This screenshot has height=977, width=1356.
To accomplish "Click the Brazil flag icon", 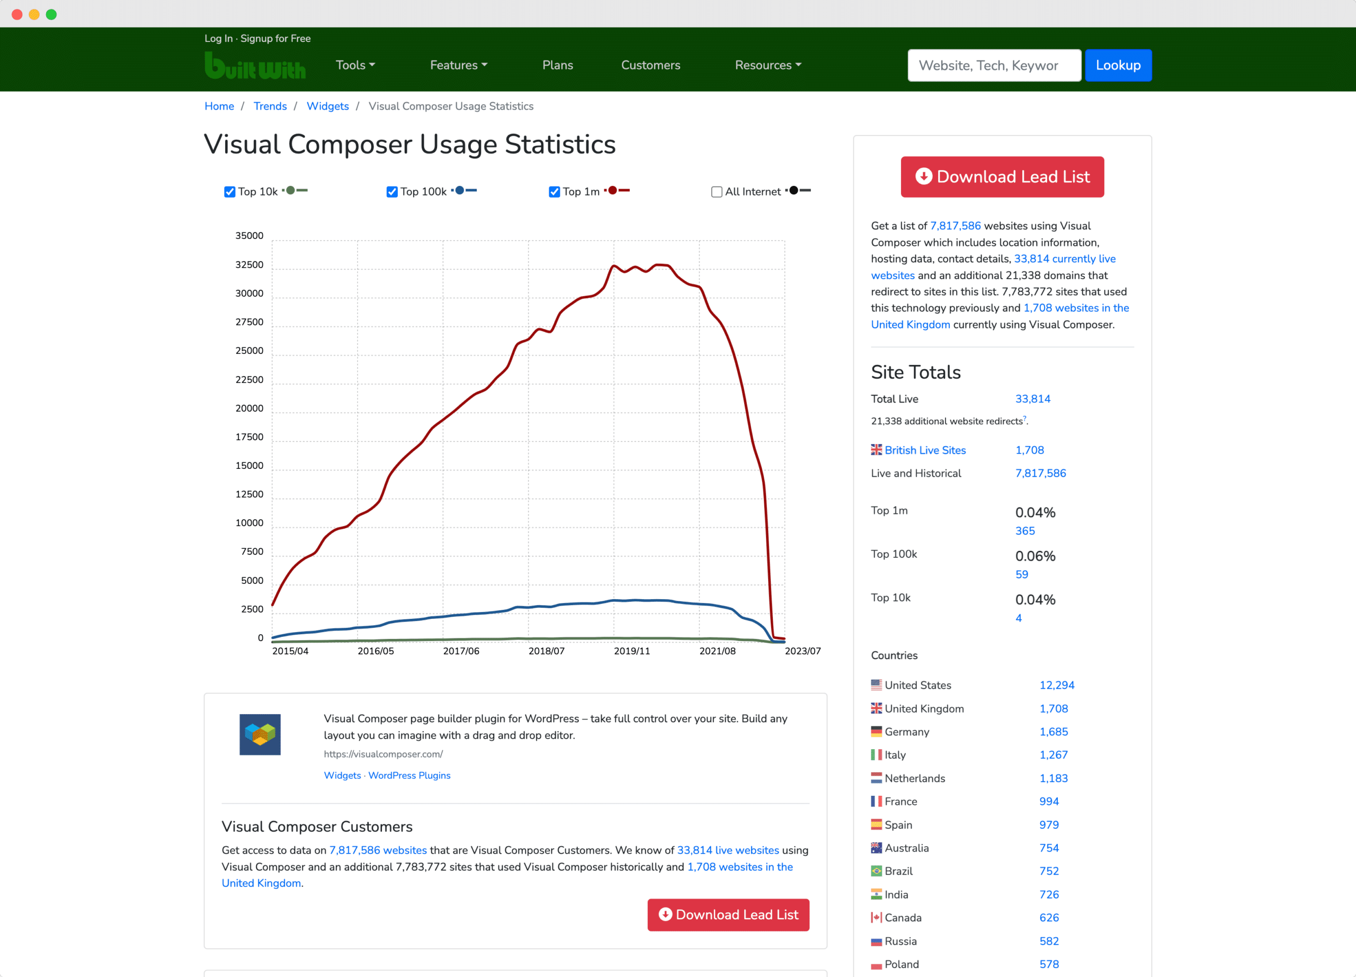I will [876, 871].
